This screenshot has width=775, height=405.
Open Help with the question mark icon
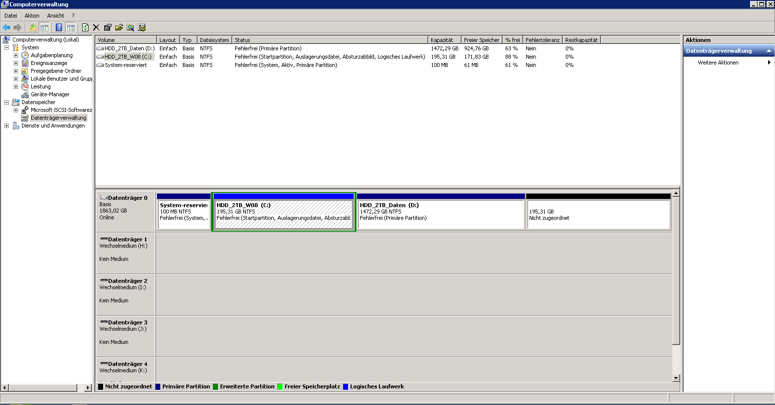pyautogui.click(x=59, y=27)
